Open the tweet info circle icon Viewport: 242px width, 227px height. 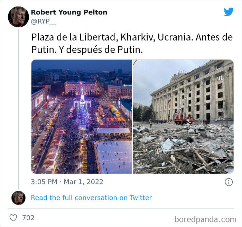tap(229, 182)
